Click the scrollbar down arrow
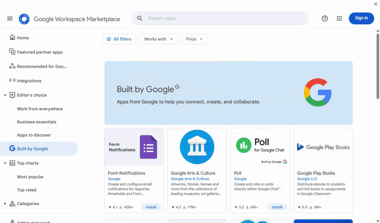 378,221
